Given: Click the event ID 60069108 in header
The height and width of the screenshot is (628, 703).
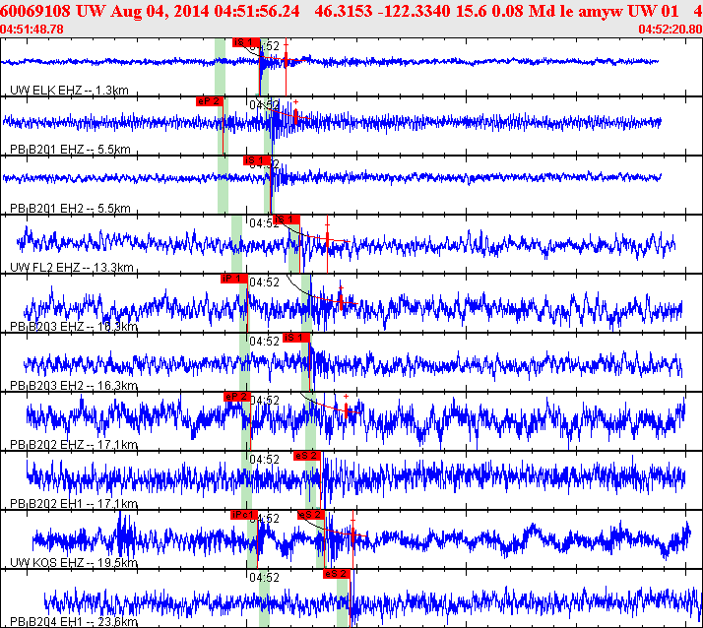Looking at the screenshot, I should tap(32, 10).
